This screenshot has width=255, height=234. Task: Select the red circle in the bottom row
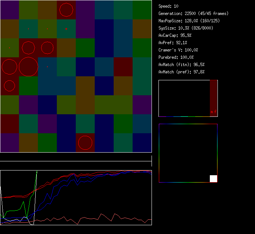click(x=85, y=143)
